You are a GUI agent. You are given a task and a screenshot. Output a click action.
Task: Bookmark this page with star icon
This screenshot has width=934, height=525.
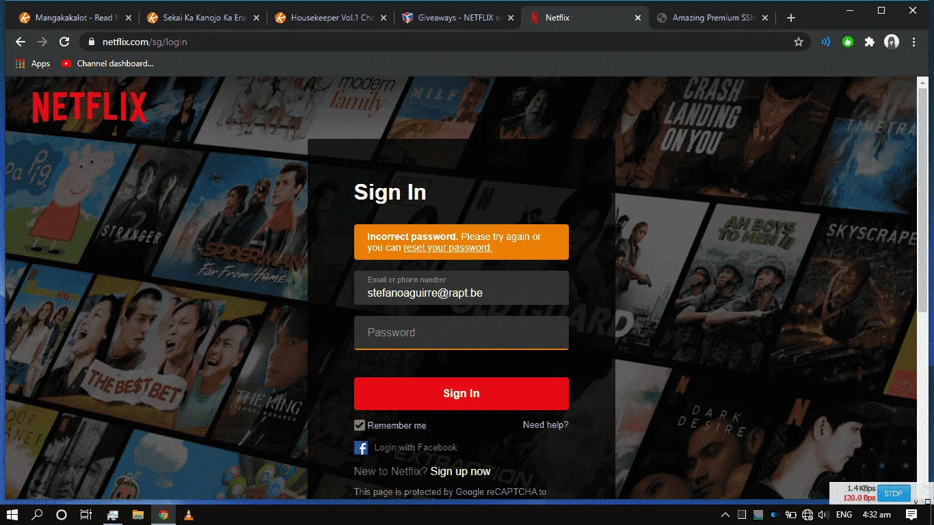[x=799, y=42]
